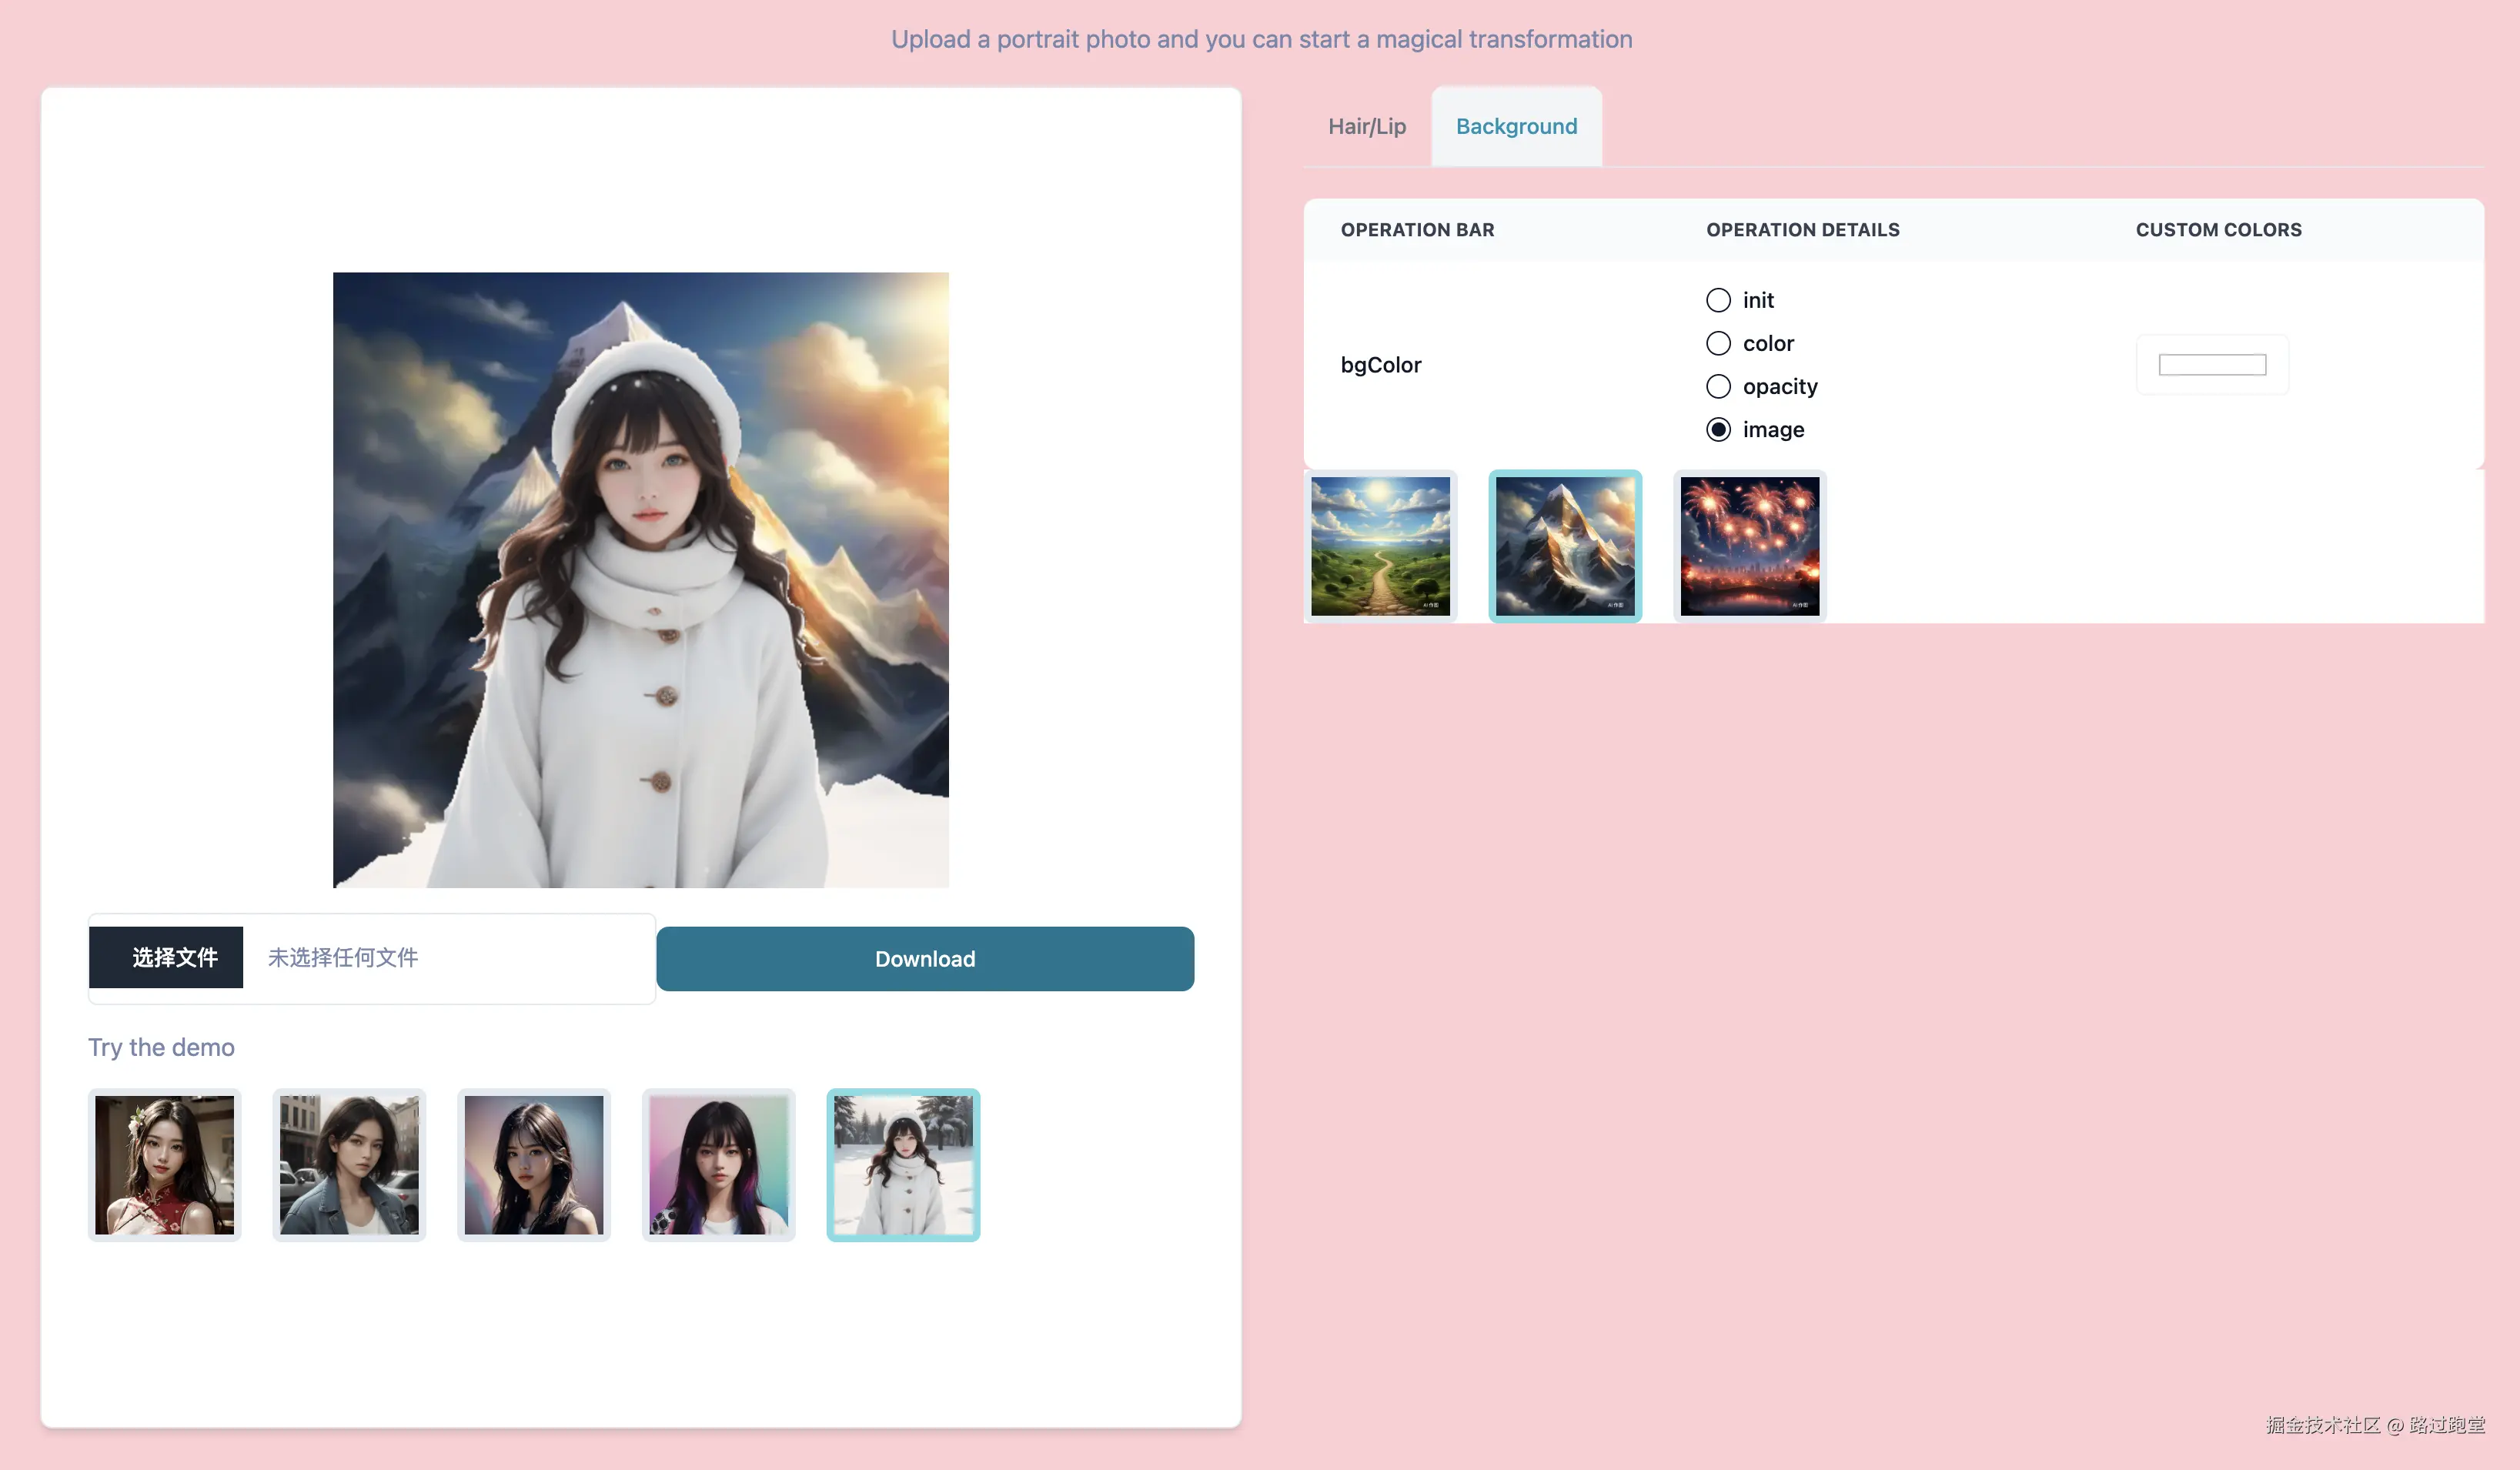Click the bgColor row label

tap(1380, 365)
